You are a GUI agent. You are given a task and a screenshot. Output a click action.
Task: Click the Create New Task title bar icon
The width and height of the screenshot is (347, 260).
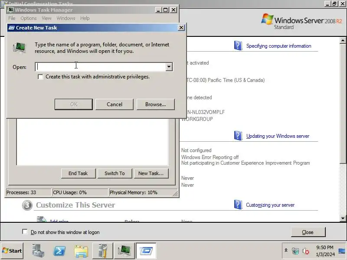pos(11,28)
